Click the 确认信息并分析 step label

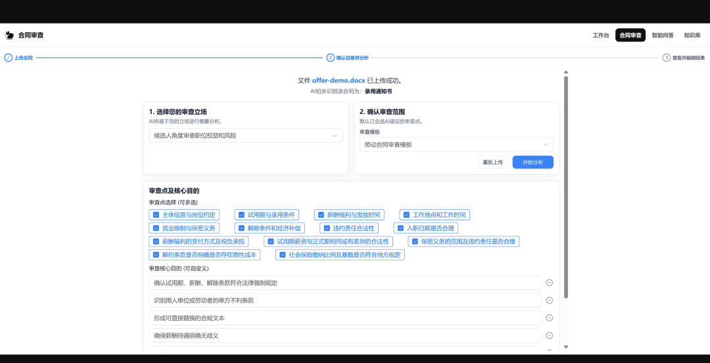[352, 58]
